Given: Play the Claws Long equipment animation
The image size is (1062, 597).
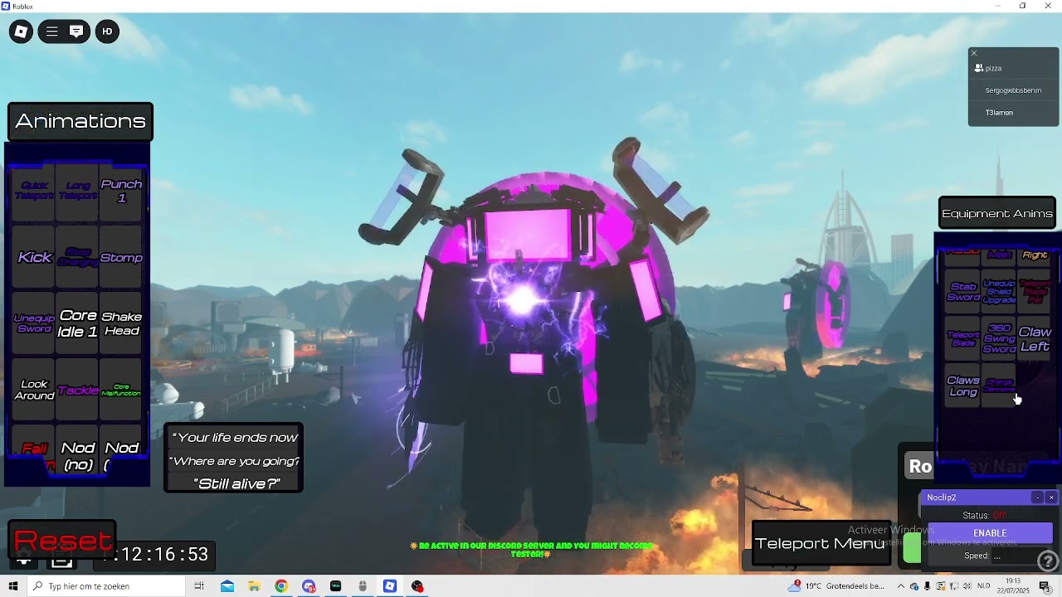Looking at the screenshot, I should (x=963, y=386).
